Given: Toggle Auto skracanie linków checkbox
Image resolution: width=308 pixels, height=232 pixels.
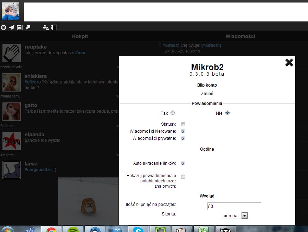Looking at the screenshot, I should 183,164.
